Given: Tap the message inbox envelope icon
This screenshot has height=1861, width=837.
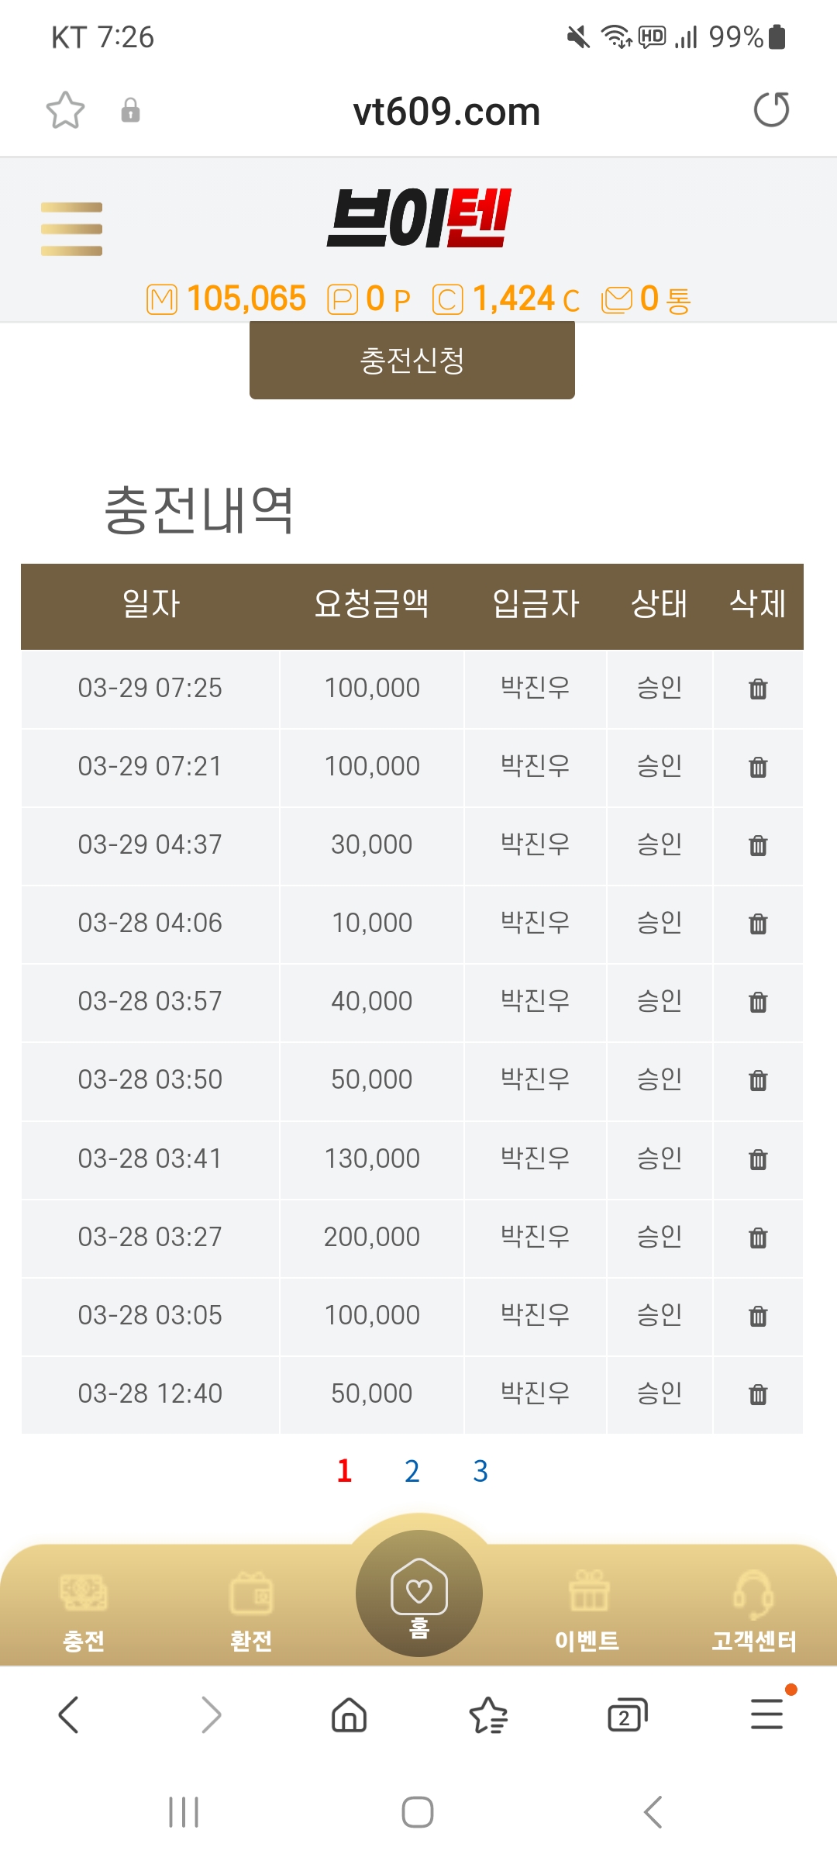Looking at the screenshot, I should click(x=617, y=299).
